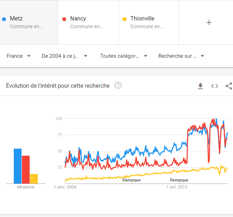Click the blue dot beside Metz
Screen dimensions: 233x217
tap(4, 19)
